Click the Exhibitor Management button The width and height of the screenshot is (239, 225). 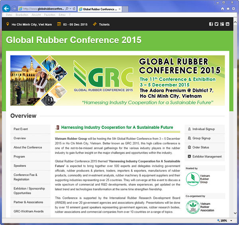pos(205,157)
